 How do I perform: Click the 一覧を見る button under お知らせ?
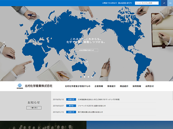[x=34, y=108]
